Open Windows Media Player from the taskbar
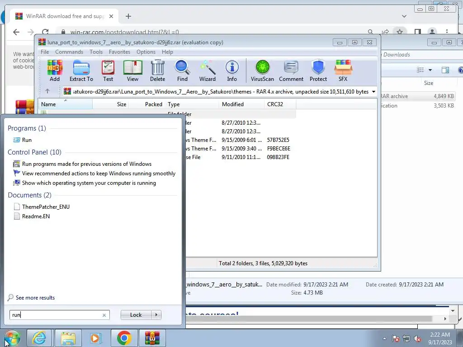The image size is (463, 347). [95, 338]
